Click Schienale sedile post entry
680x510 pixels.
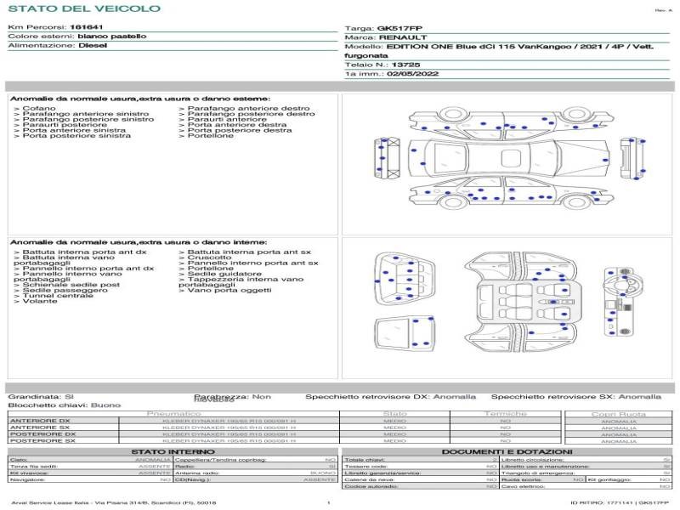pos(66,285)
